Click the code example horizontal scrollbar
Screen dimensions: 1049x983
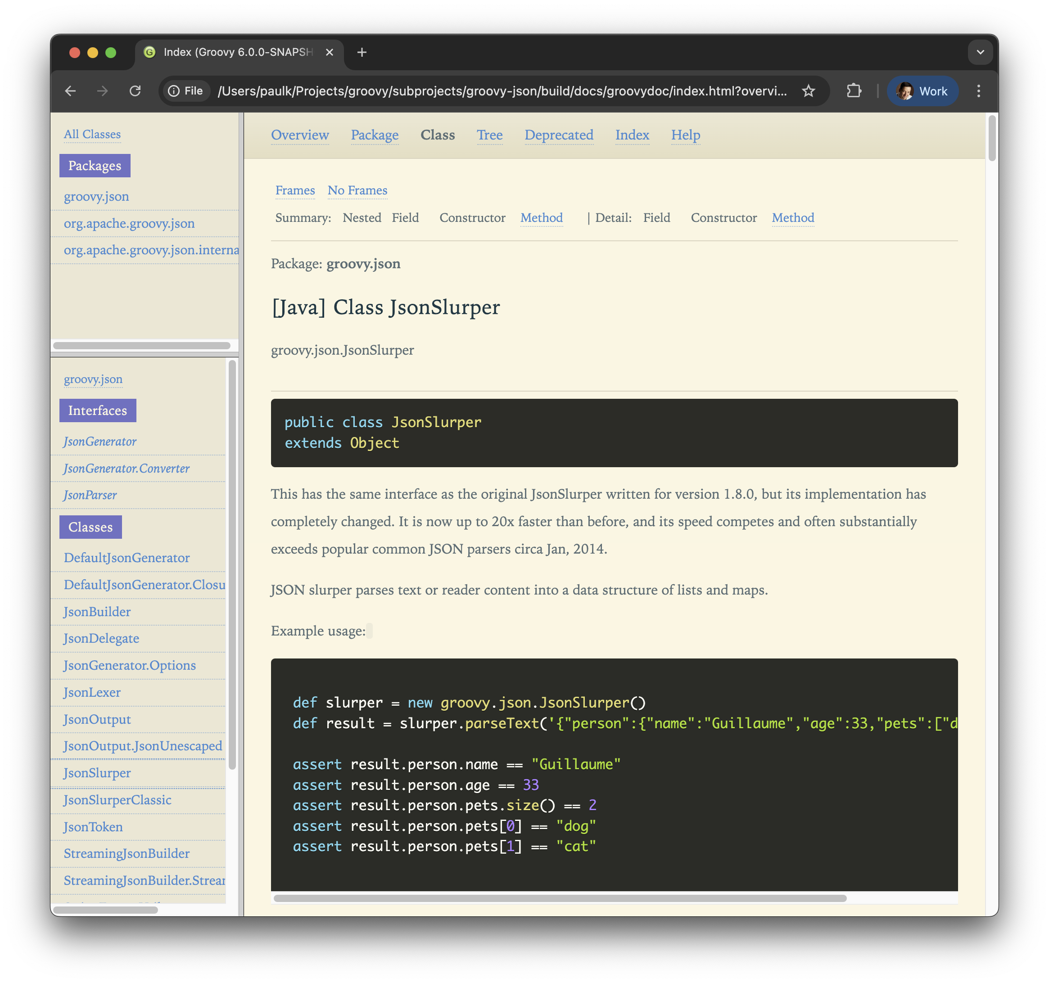(560, 898)
